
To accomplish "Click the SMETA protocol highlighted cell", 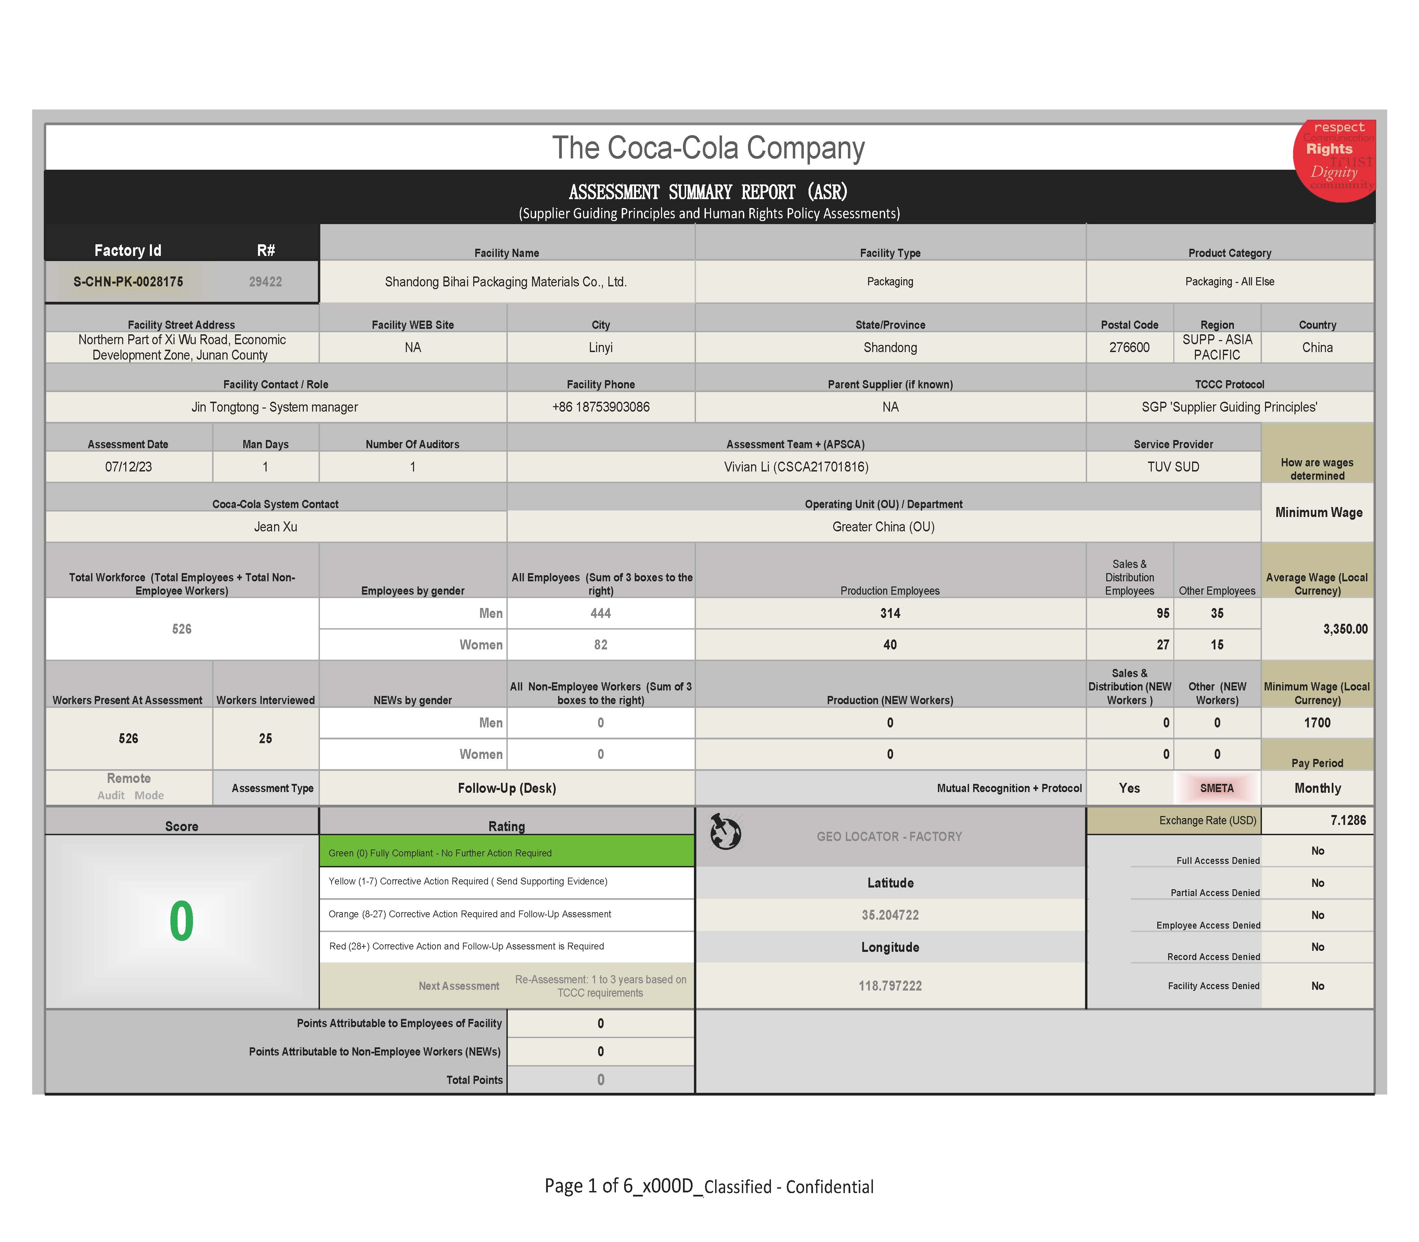I will [1216, 788].
